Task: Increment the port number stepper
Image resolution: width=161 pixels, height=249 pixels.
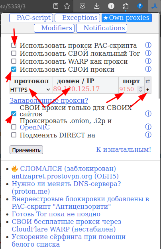Action: (141, 88)
